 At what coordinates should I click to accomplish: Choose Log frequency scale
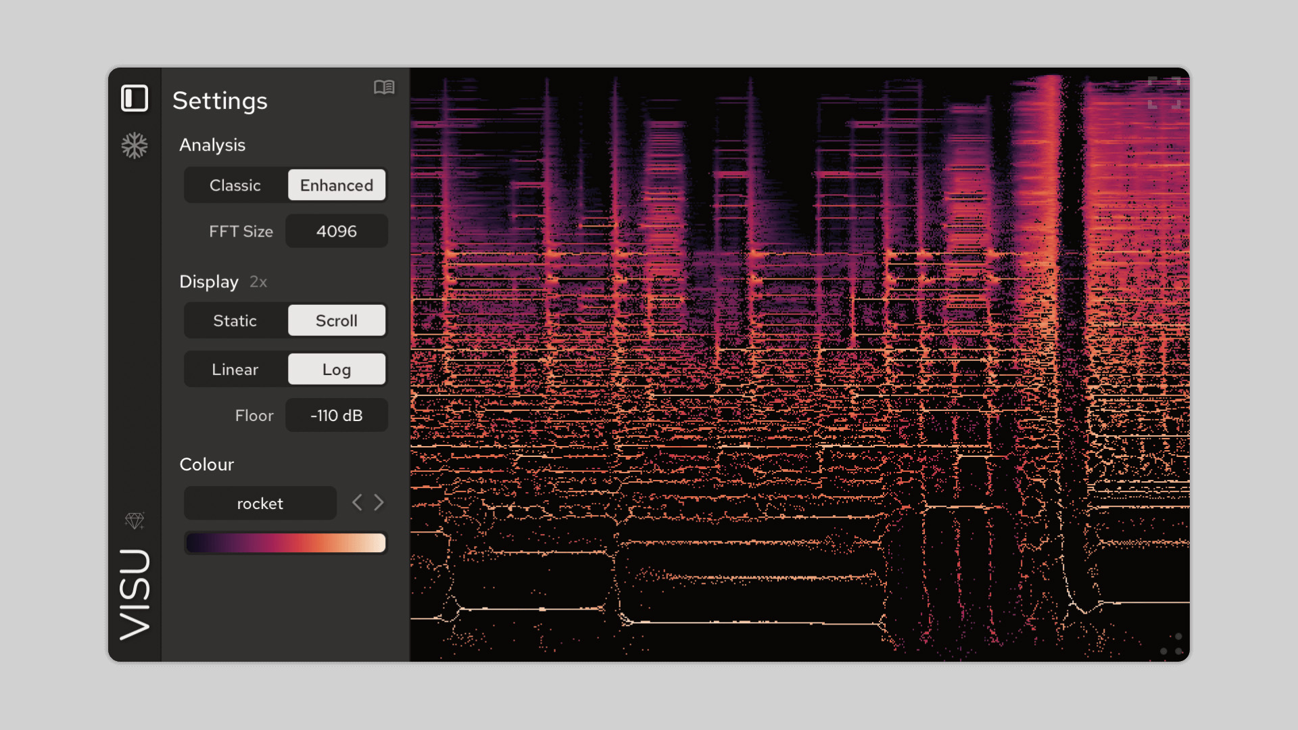pos(337,369)
